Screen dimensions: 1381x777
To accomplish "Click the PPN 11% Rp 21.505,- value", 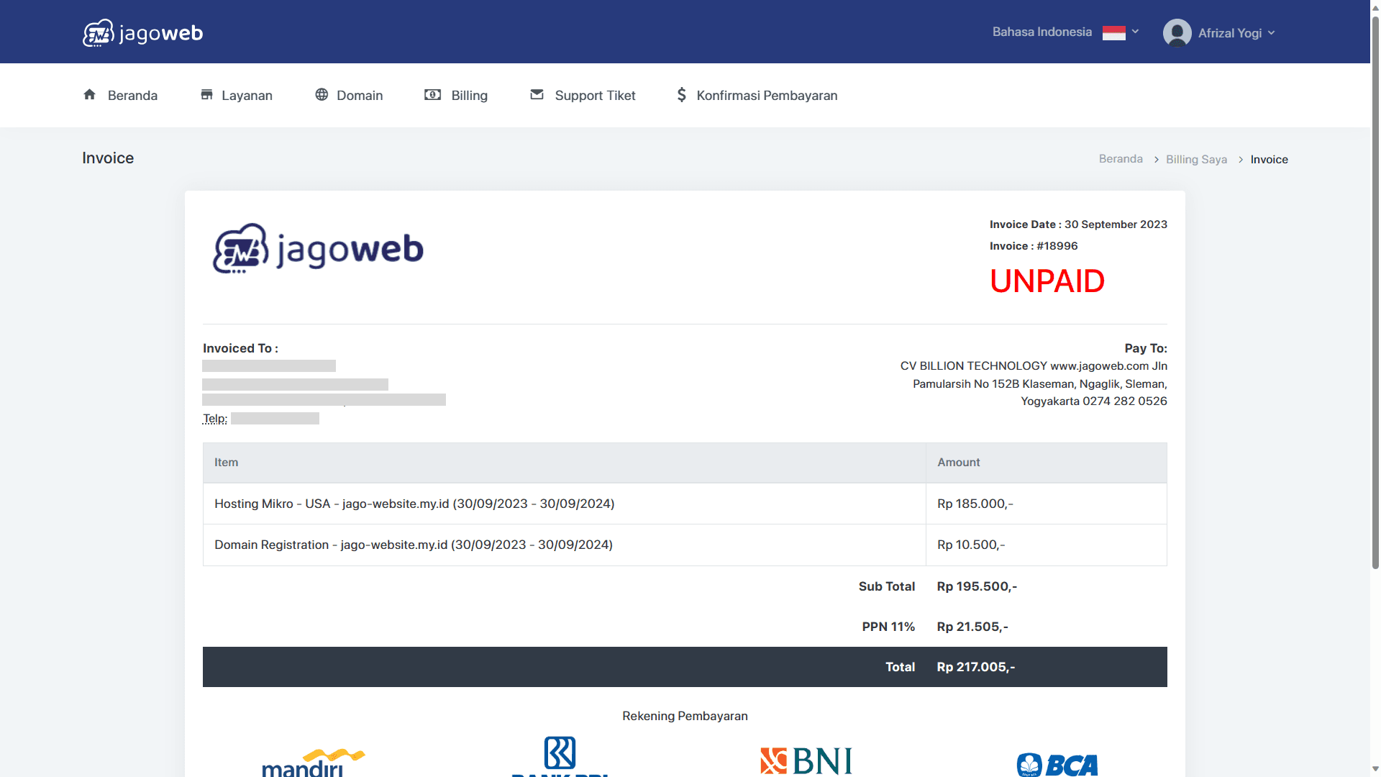I will 972,627.
